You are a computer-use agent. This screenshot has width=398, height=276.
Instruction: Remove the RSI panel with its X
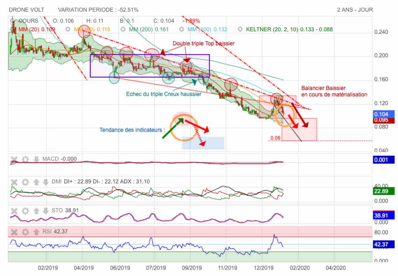click(x=14, y=232)
